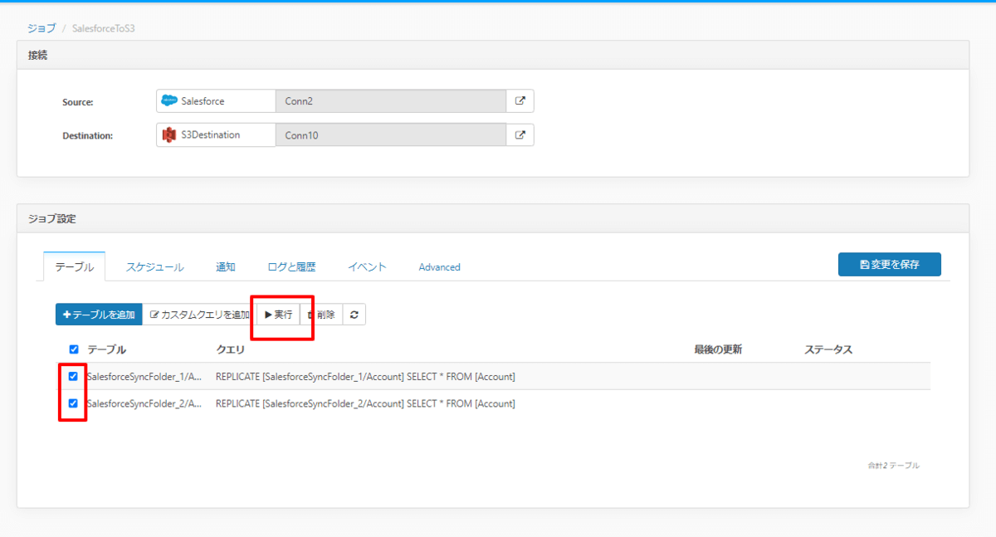Uncheck the SalesforceSyncFolder_1 row checkbox

pyautogui.click(x=73, y=376)
